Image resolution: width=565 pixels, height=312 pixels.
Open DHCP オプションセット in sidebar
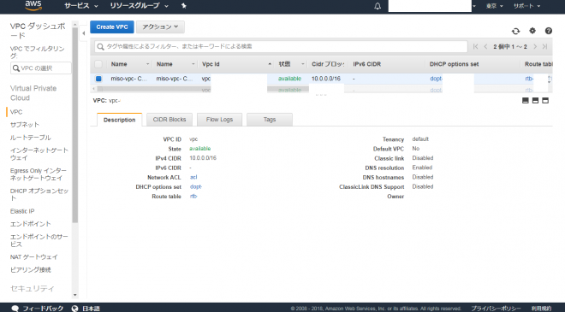pyautogui.click(x=39, y=194)
